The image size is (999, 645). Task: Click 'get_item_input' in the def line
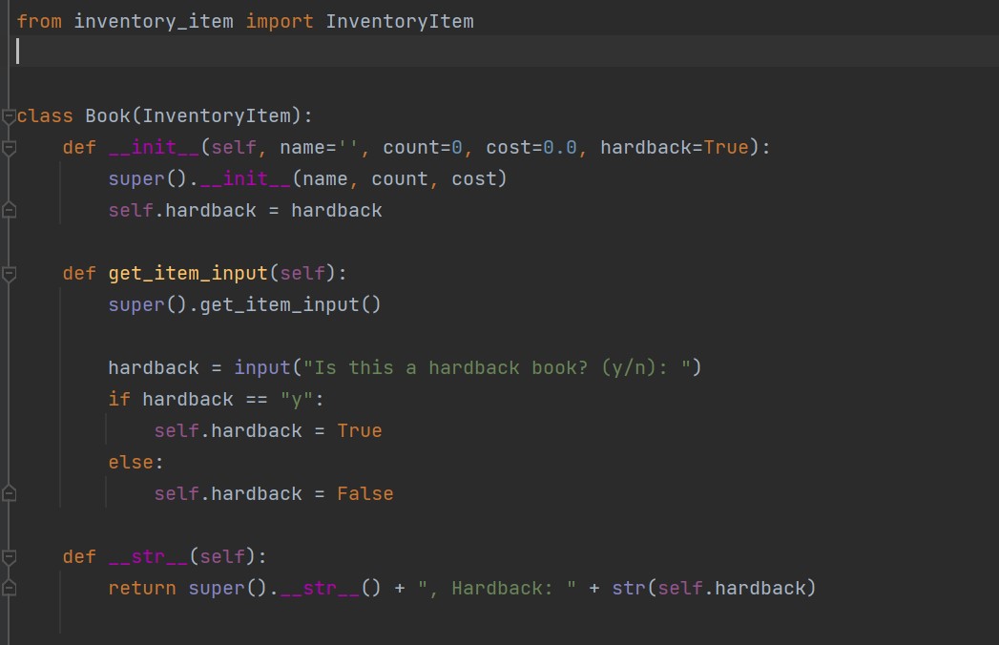tap(188, 274)
